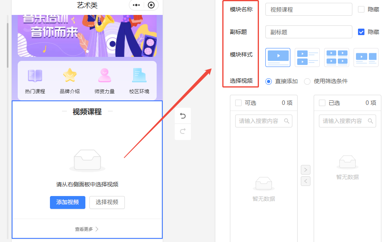The width and height of the screenshot is (389, 242).
Task: Click the 可选 search input box
Action: [x=264, y=121]
